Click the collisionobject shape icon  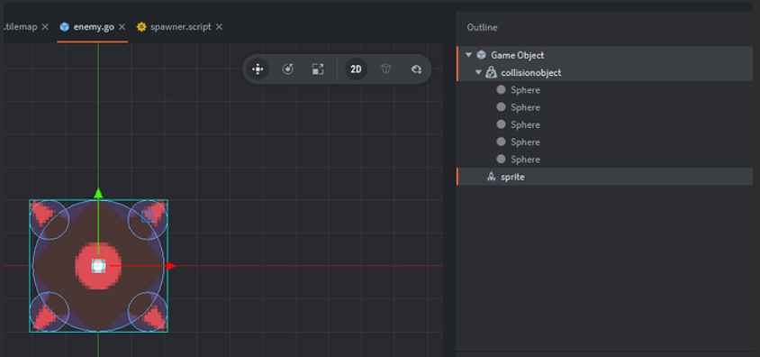pos(491,73)
